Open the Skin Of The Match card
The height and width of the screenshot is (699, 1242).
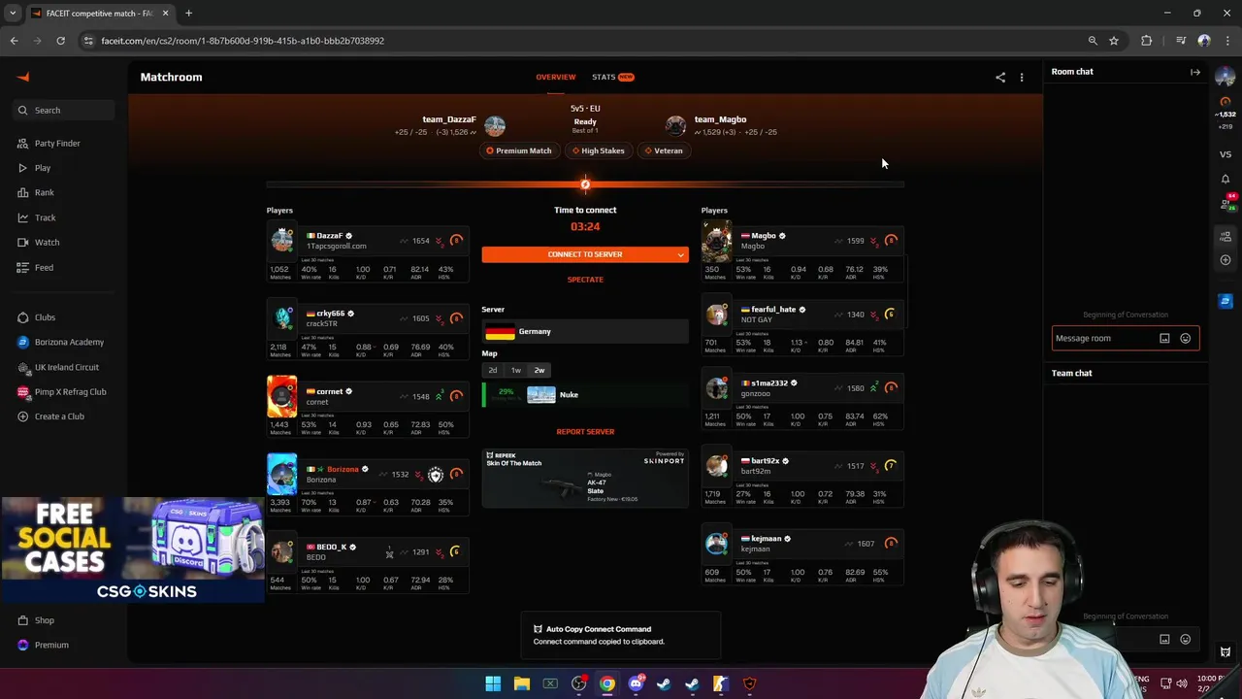[x=585, y=479]
